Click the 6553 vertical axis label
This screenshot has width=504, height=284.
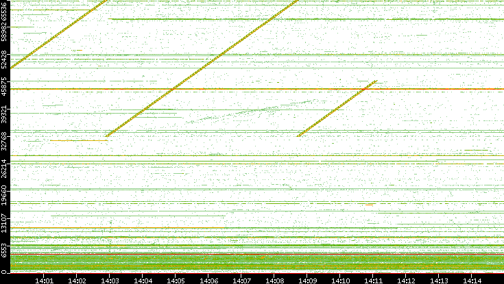[4, 250]
